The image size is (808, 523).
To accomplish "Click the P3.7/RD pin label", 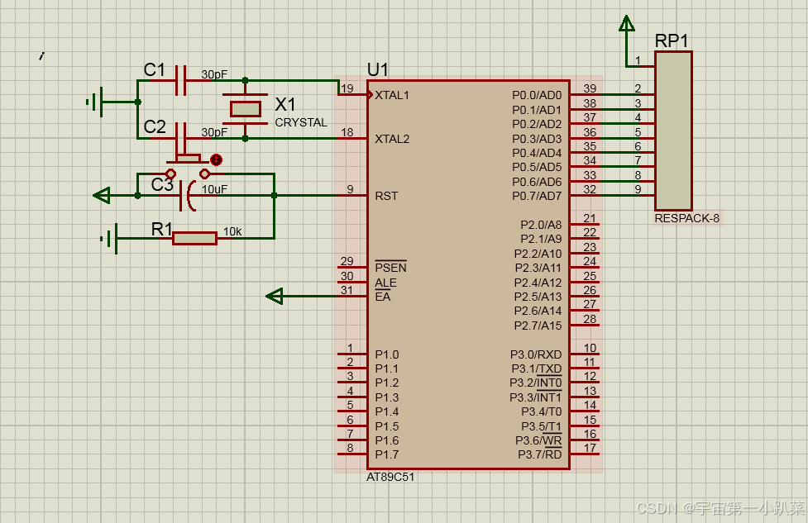I will (x=539, y=454).
